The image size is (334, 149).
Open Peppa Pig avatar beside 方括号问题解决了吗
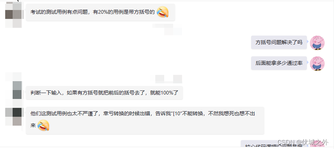pos(317,43)
